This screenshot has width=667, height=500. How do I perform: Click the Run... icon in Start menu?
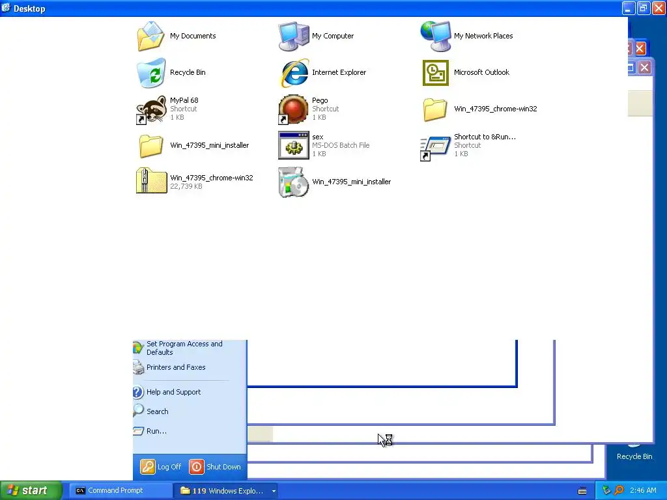click(138, 431)
